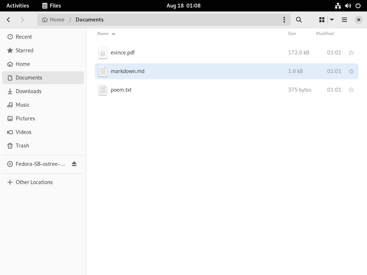Click the Documents breadcrumb in path bar
The image size is (367, 275).
click(90, 20)
